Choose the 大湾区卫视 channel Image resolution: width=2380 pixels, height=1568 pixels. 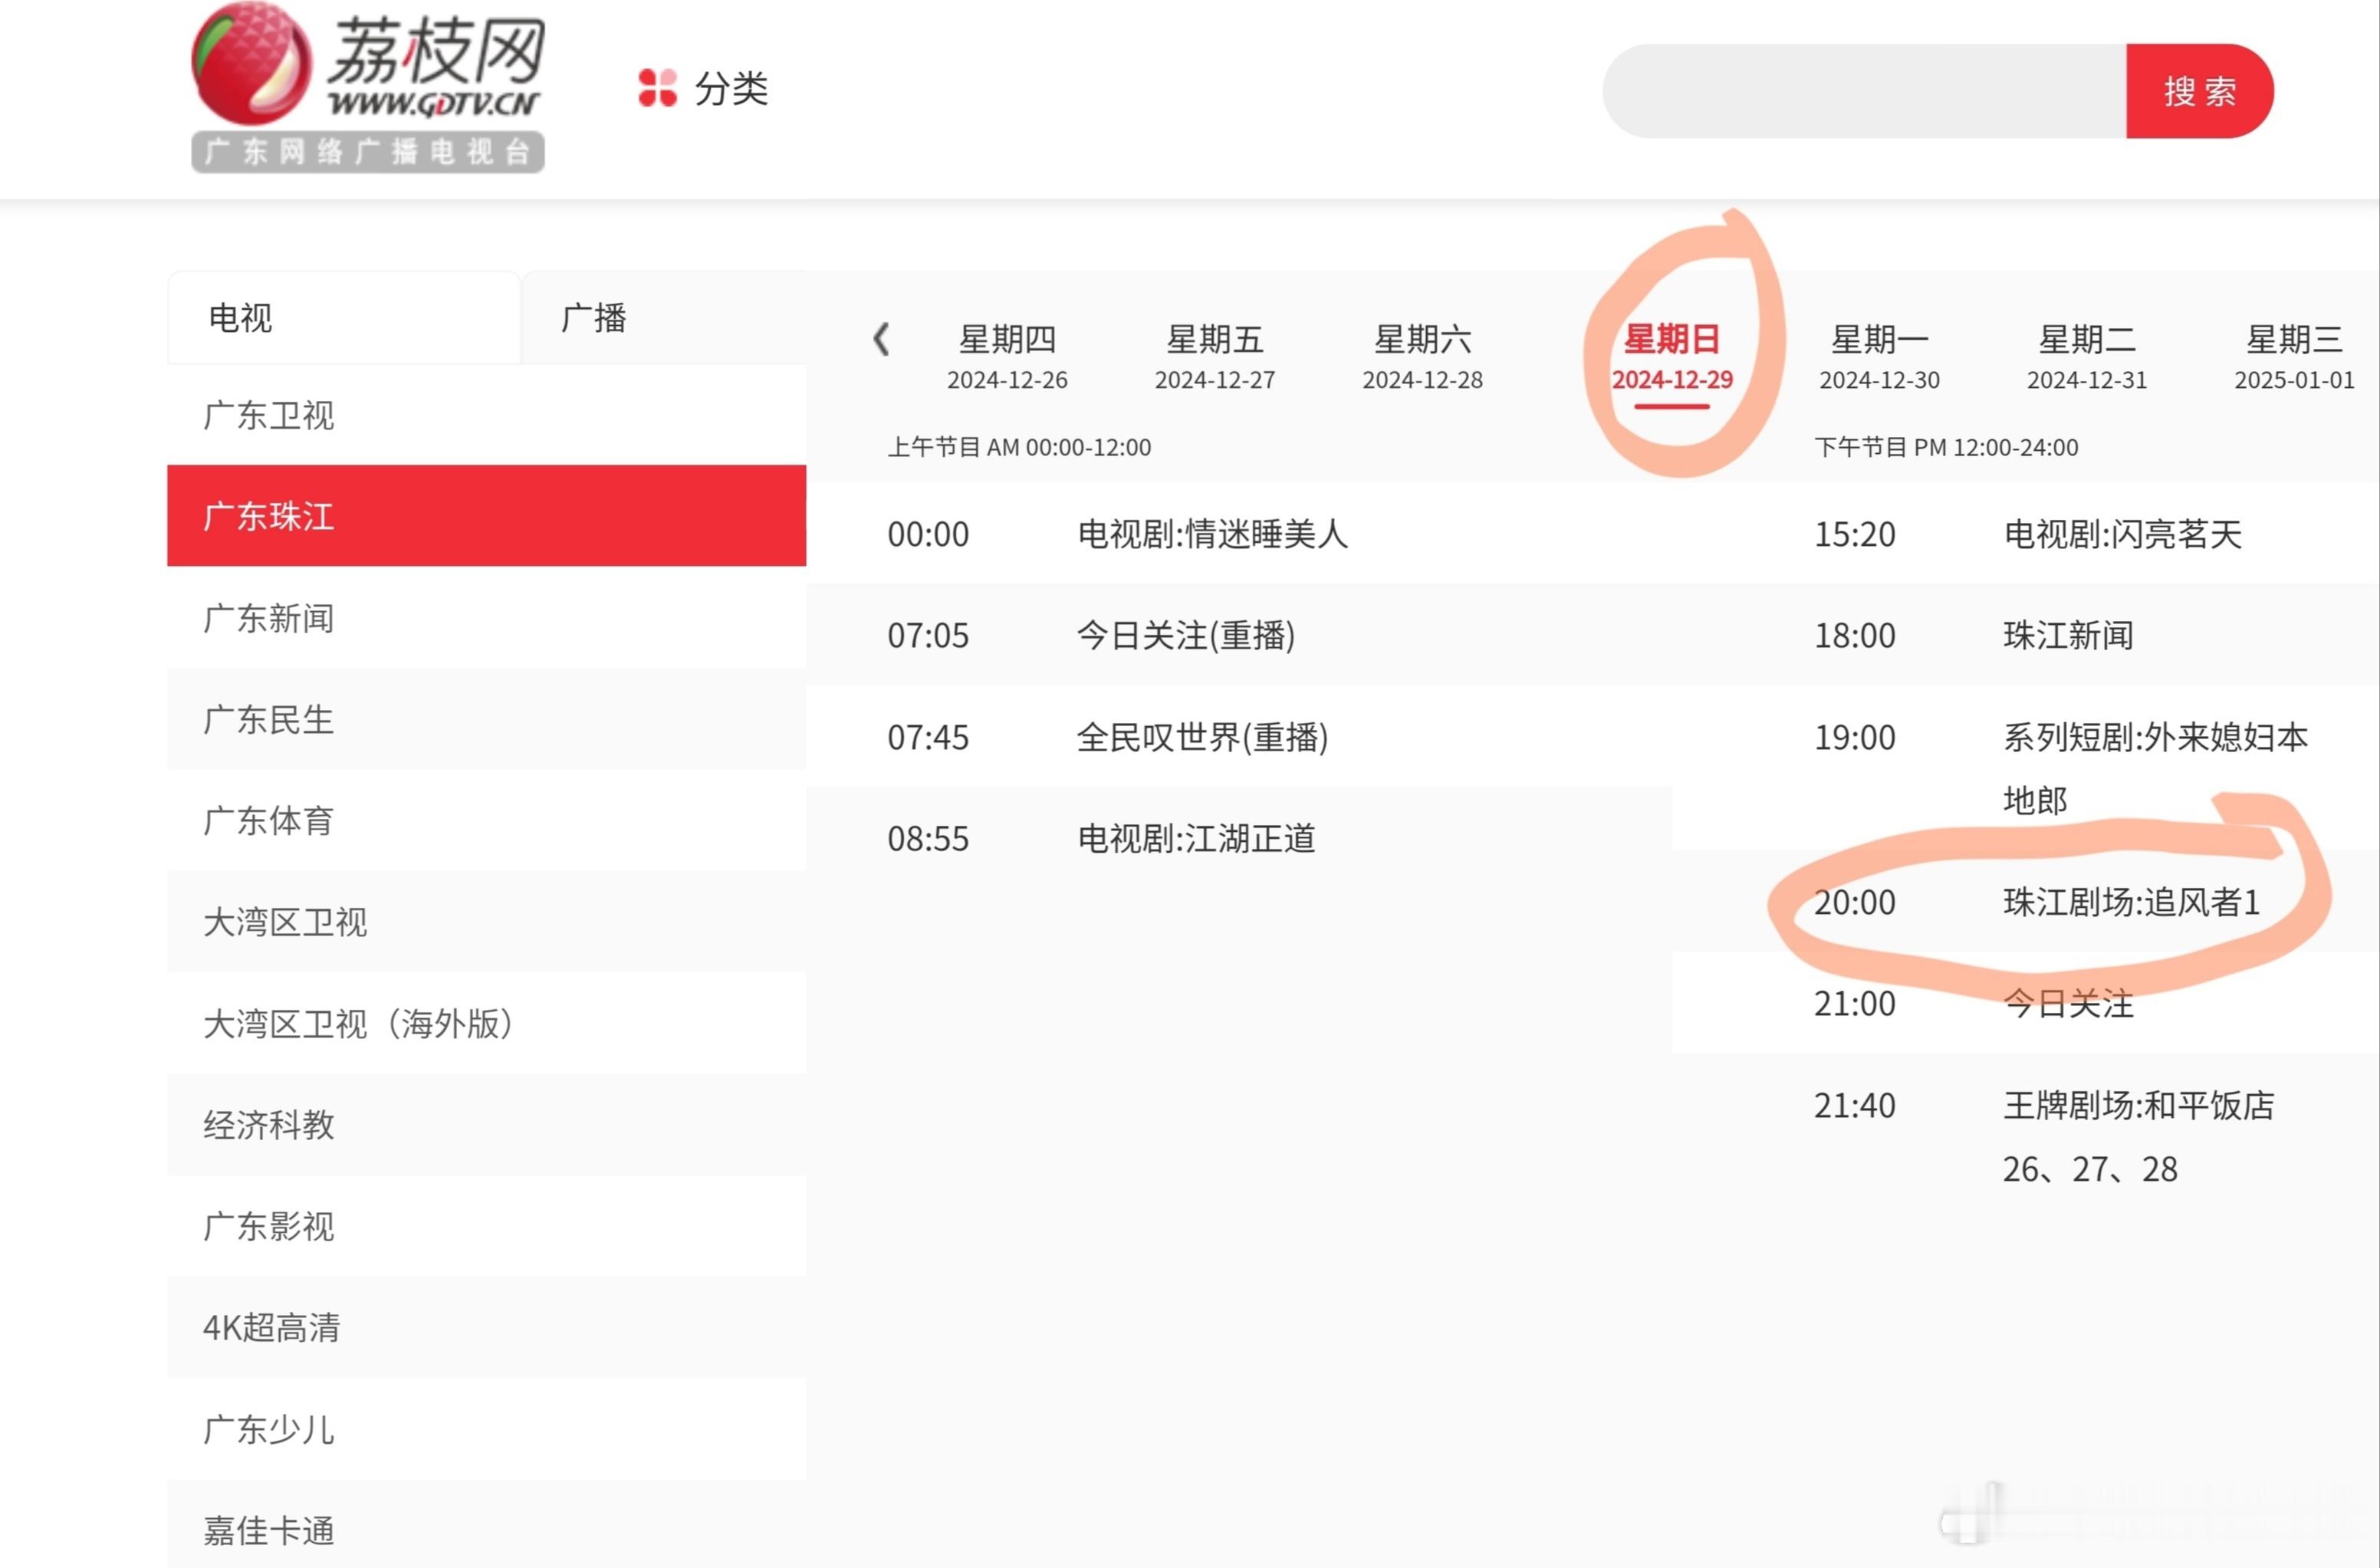click(487, 922)
